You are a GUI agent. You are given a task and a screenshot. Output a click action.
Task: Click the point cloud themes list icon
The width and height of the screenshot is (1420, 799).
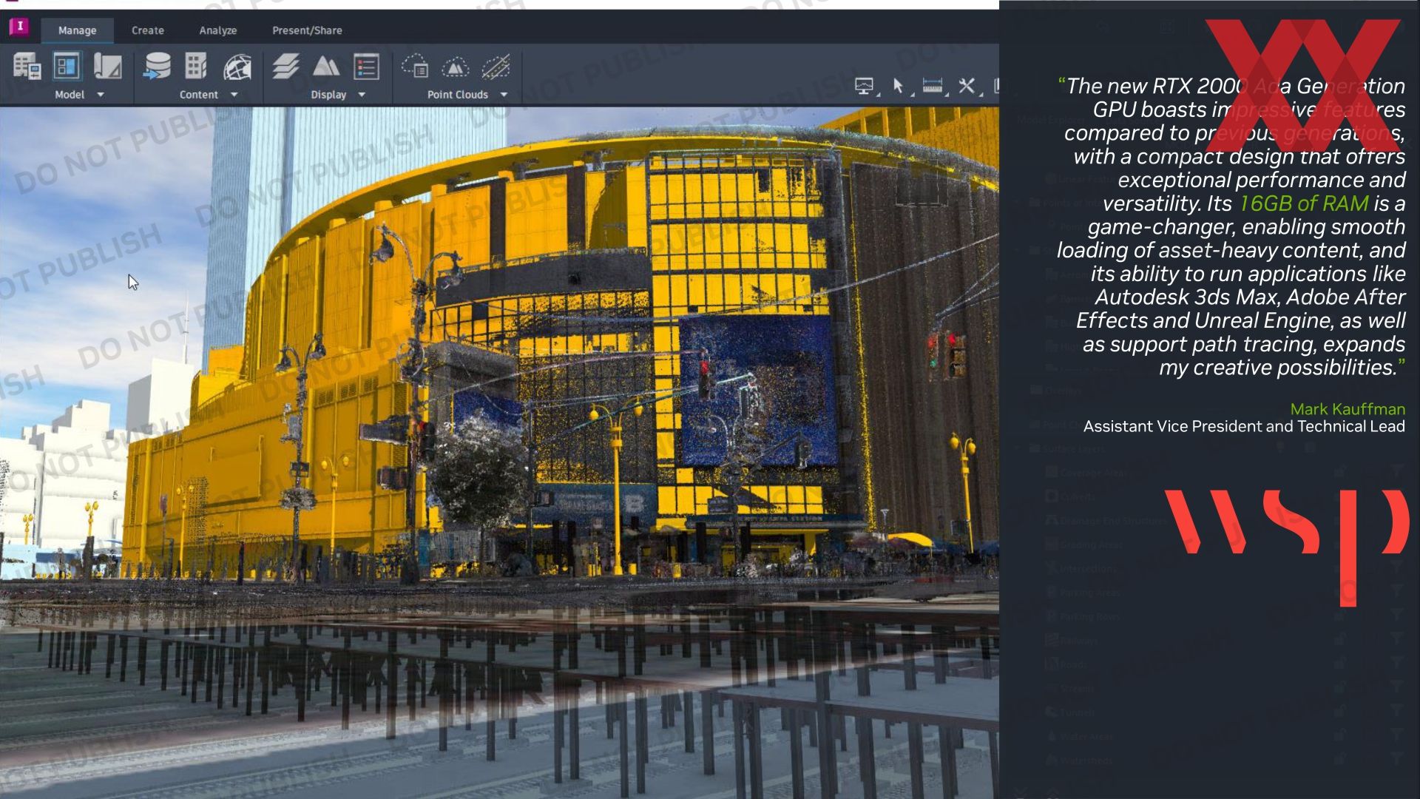[x=415, y=67]
